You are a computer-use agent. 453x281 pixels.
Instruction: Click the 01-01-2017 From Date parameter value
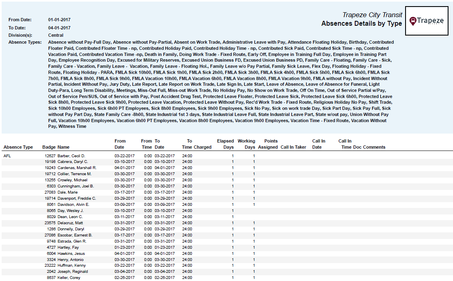(59, 20)
